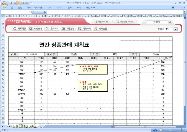Open the 데이터 ribbon tab
This screenshot has height=132, width=187.
coord(59,8)
